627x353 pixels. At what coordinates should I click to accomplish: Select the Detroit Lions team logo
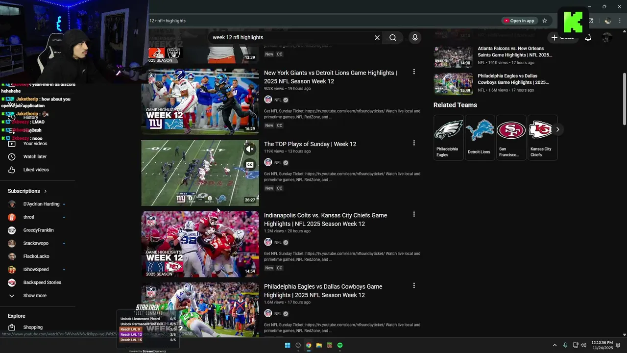pyautogui.click(x=480, y=130)
